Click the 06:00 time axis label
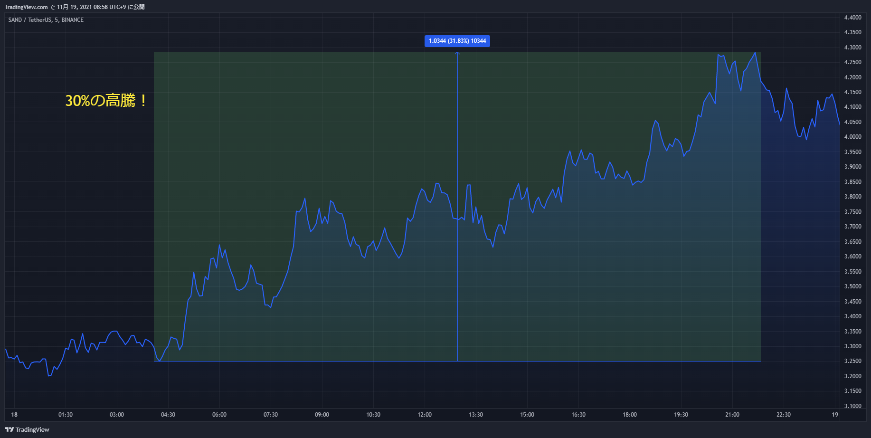 [219, 415]
